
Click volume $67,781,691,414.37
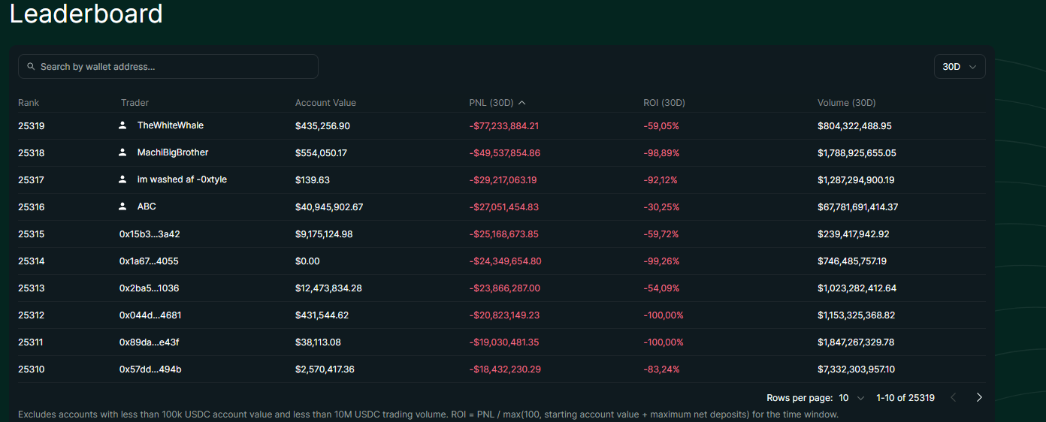point(858,207)
